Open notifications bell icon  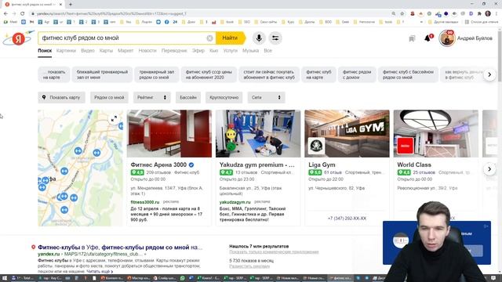(427, 38)
